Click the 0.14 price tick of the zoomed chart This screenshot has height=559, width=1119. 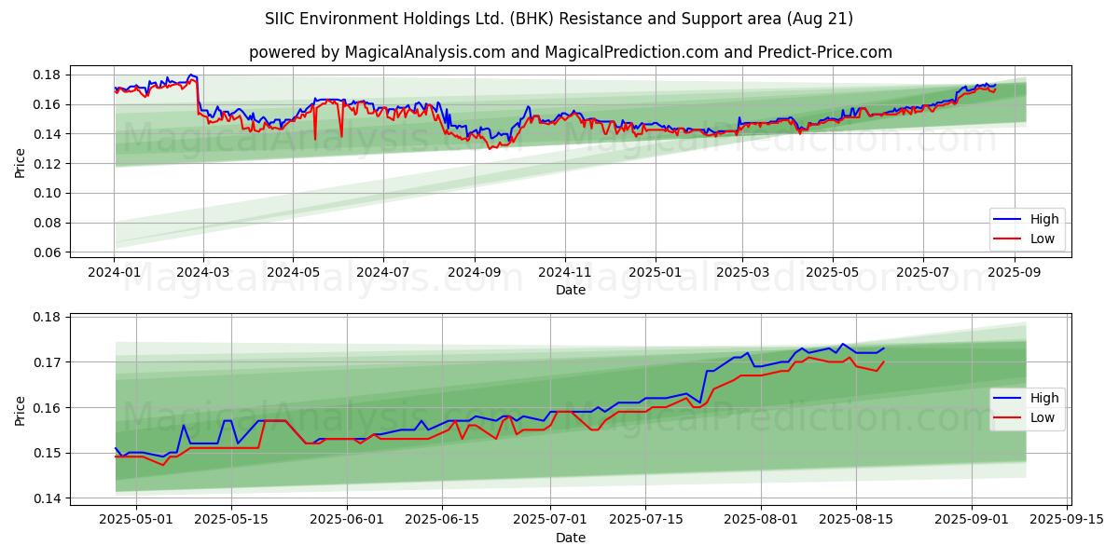tap(48, 499)
